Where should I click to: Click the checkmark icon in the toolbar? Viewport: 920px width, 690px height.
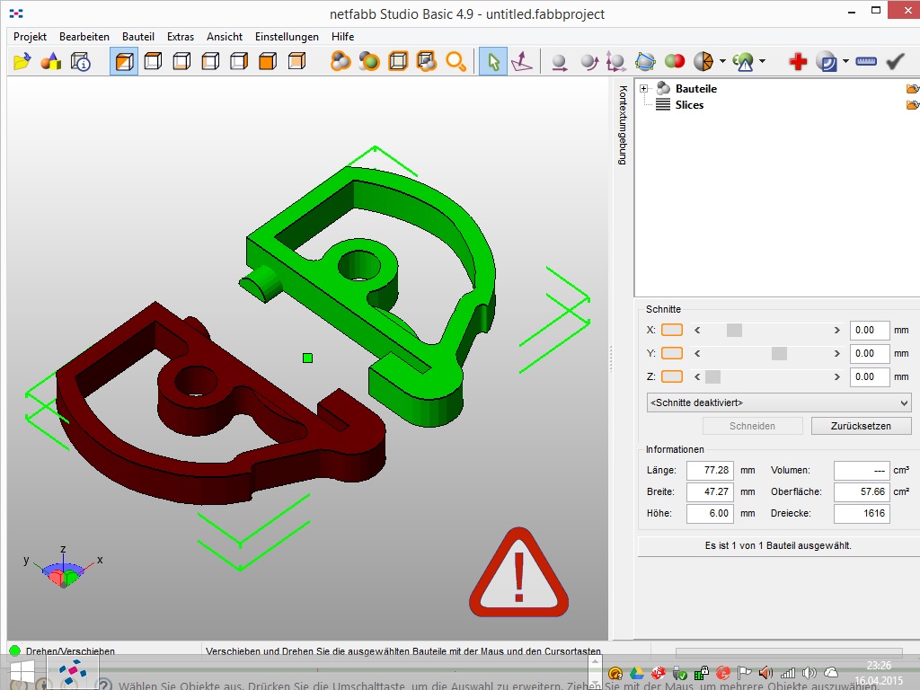[895, 61]
